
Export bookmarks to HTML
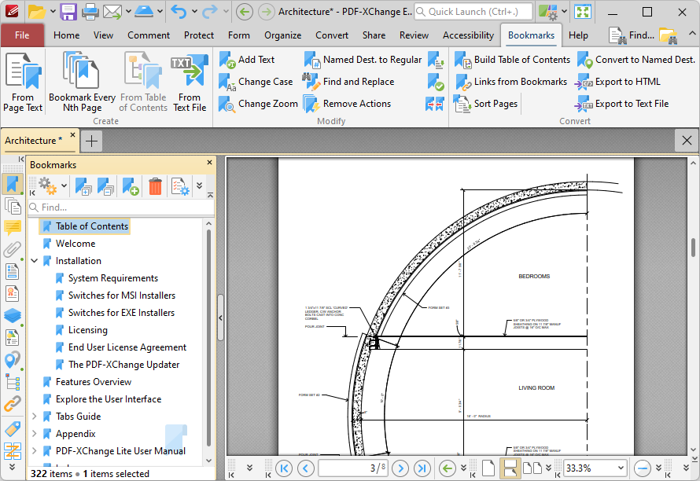(x=618, y=82)
